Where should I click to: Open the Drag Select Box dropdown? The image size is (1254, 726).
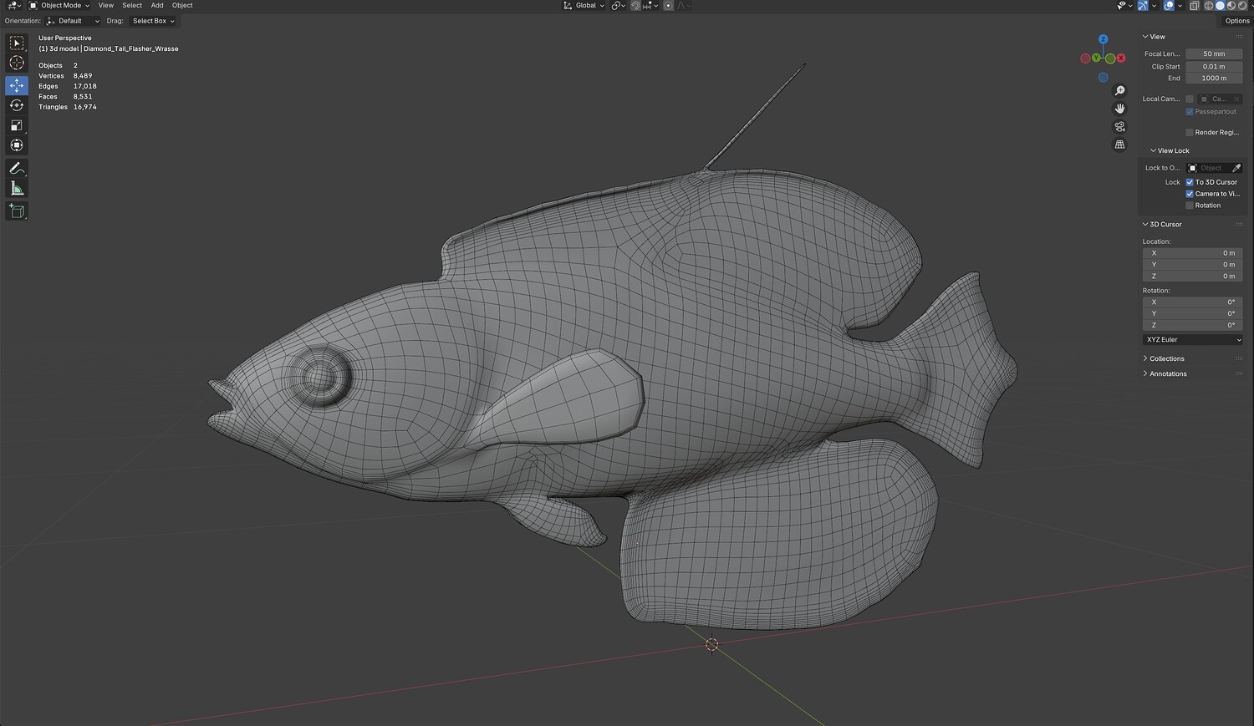pyautogui.click(x=152, y=21)
